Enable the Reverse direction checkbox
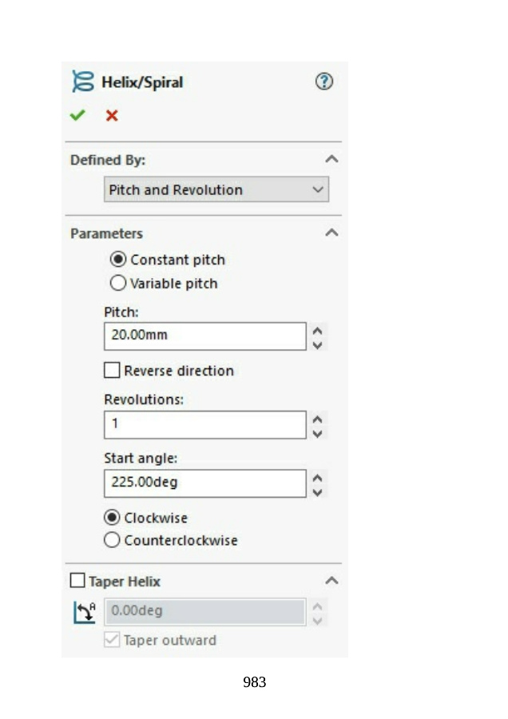 point(113,371)
